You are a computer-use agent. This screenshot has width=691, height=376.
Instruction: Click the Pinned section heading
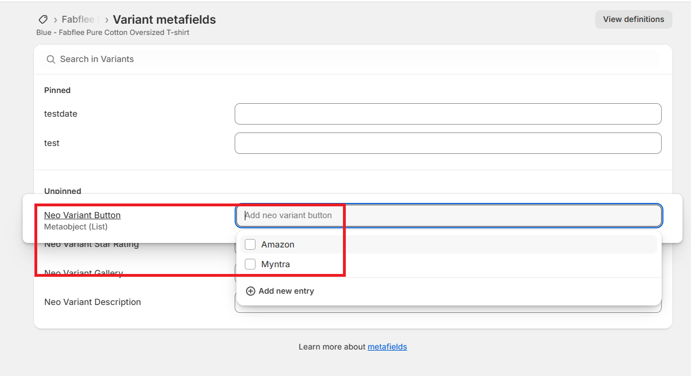58,90
